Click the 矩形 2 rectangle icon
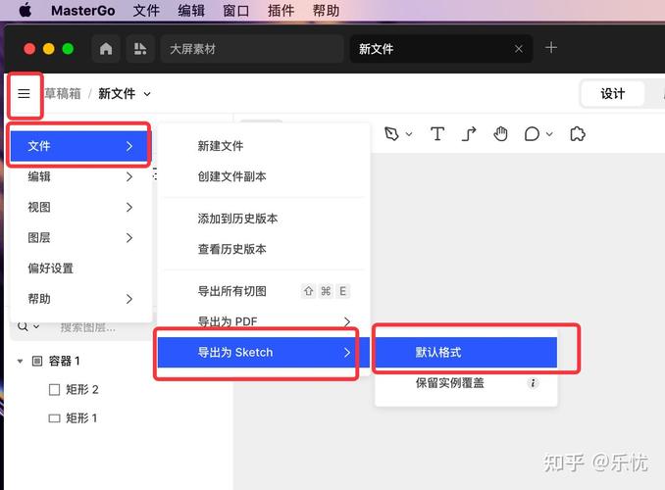The height and width of the screenshot is (490, 665). click(x=54, y=389)
